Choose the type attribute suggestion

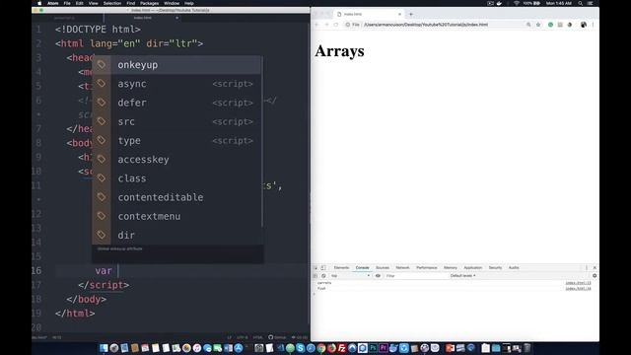[x=176, y=140]
